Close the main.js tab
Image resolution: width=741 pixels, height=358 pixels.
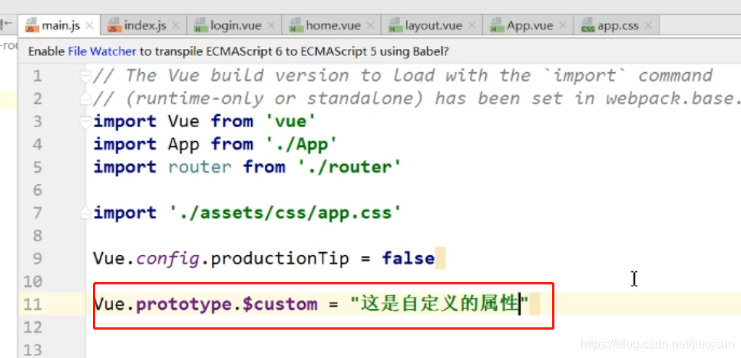(x=91, y=25)
